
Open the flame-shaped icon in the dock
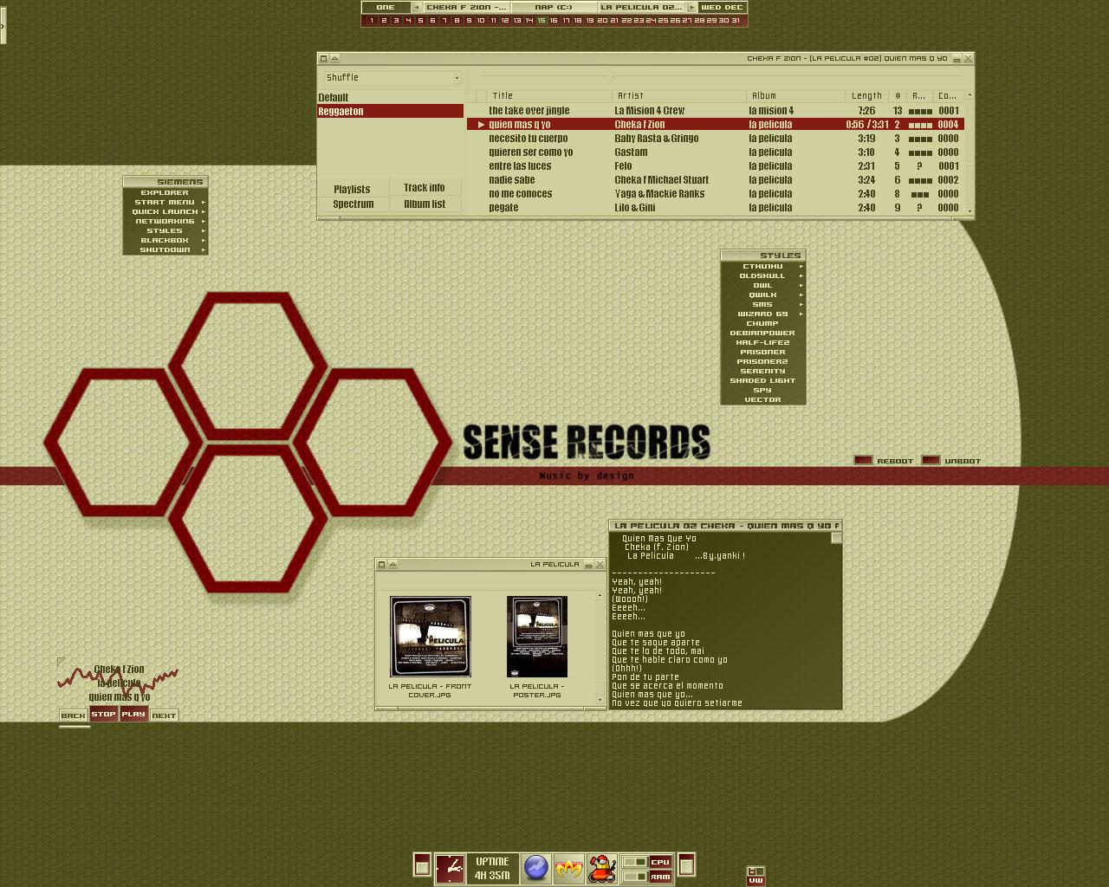pyautogui.click(x=569, y=868)
